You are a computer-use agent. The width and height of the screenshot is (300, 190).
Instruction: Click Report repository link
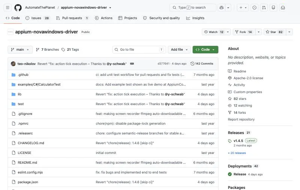241,119
